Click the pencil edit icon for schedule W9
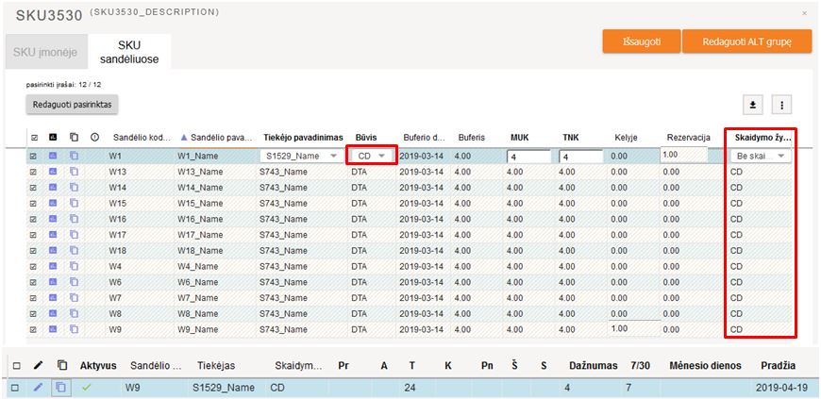Viewport: 821px width, 399px height. [x=38, y=387]
